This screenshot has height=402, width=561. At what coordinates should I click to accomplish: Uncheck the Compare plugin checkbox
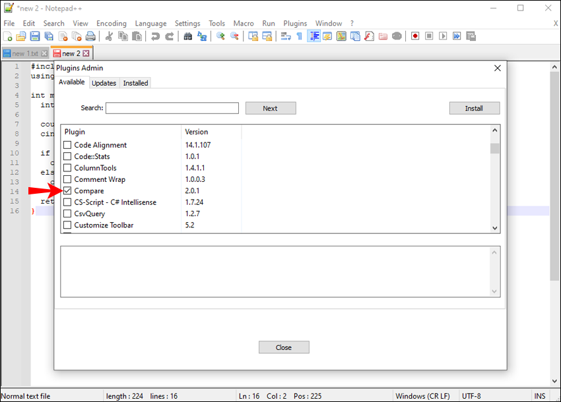pos(67,190)
